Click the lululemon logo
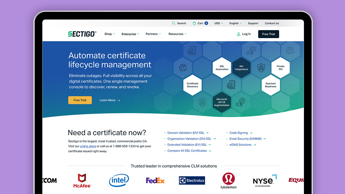The width and height of the screenshot is (345, 194). 228,181
